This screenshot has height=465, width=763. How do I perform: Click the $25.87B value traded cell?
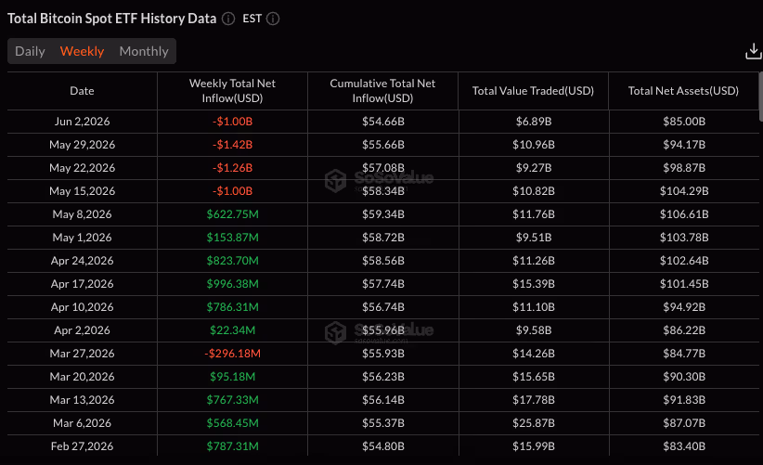tap(534, 423)
